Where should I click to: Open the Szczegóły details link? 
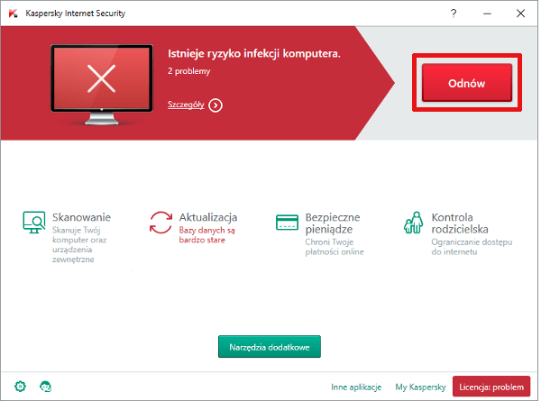tap(186, 105)
